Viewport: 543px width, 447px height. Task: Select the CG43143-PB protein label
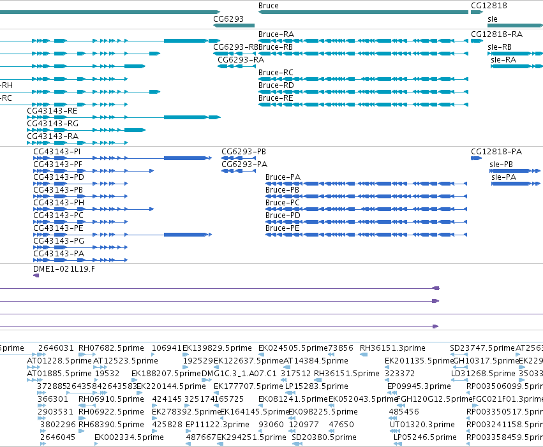pyautogui.click(x=58, y=190)
